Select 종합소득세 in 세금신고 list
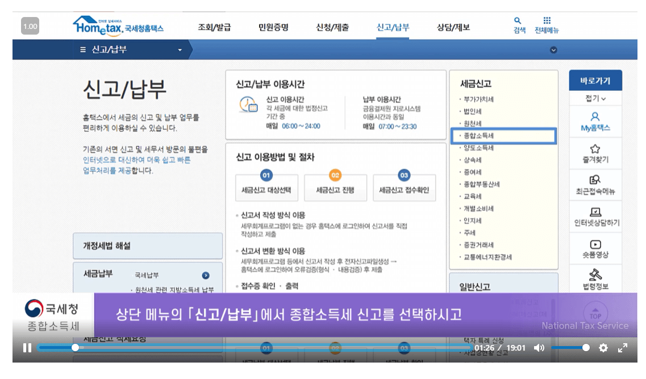The width and height of the screenshot is (646, 379). (478, 136)
